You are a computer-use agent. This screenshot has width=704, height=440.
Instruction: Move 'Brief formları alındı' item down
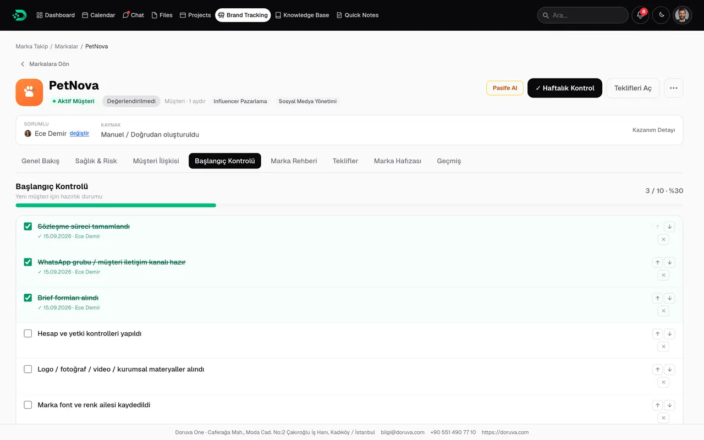click(x=669, y=298)
